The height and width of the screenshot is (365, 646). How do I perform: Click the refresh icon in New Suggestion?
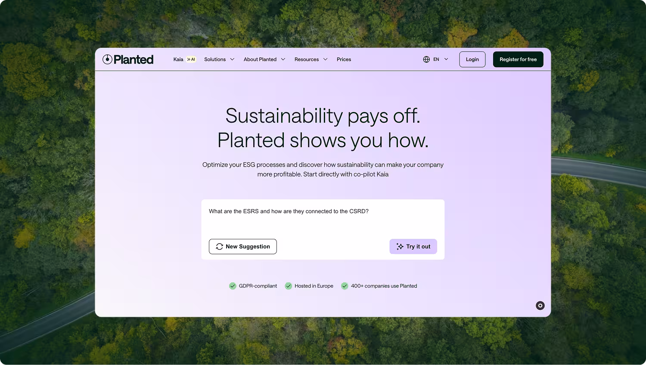tap(219, 247)
